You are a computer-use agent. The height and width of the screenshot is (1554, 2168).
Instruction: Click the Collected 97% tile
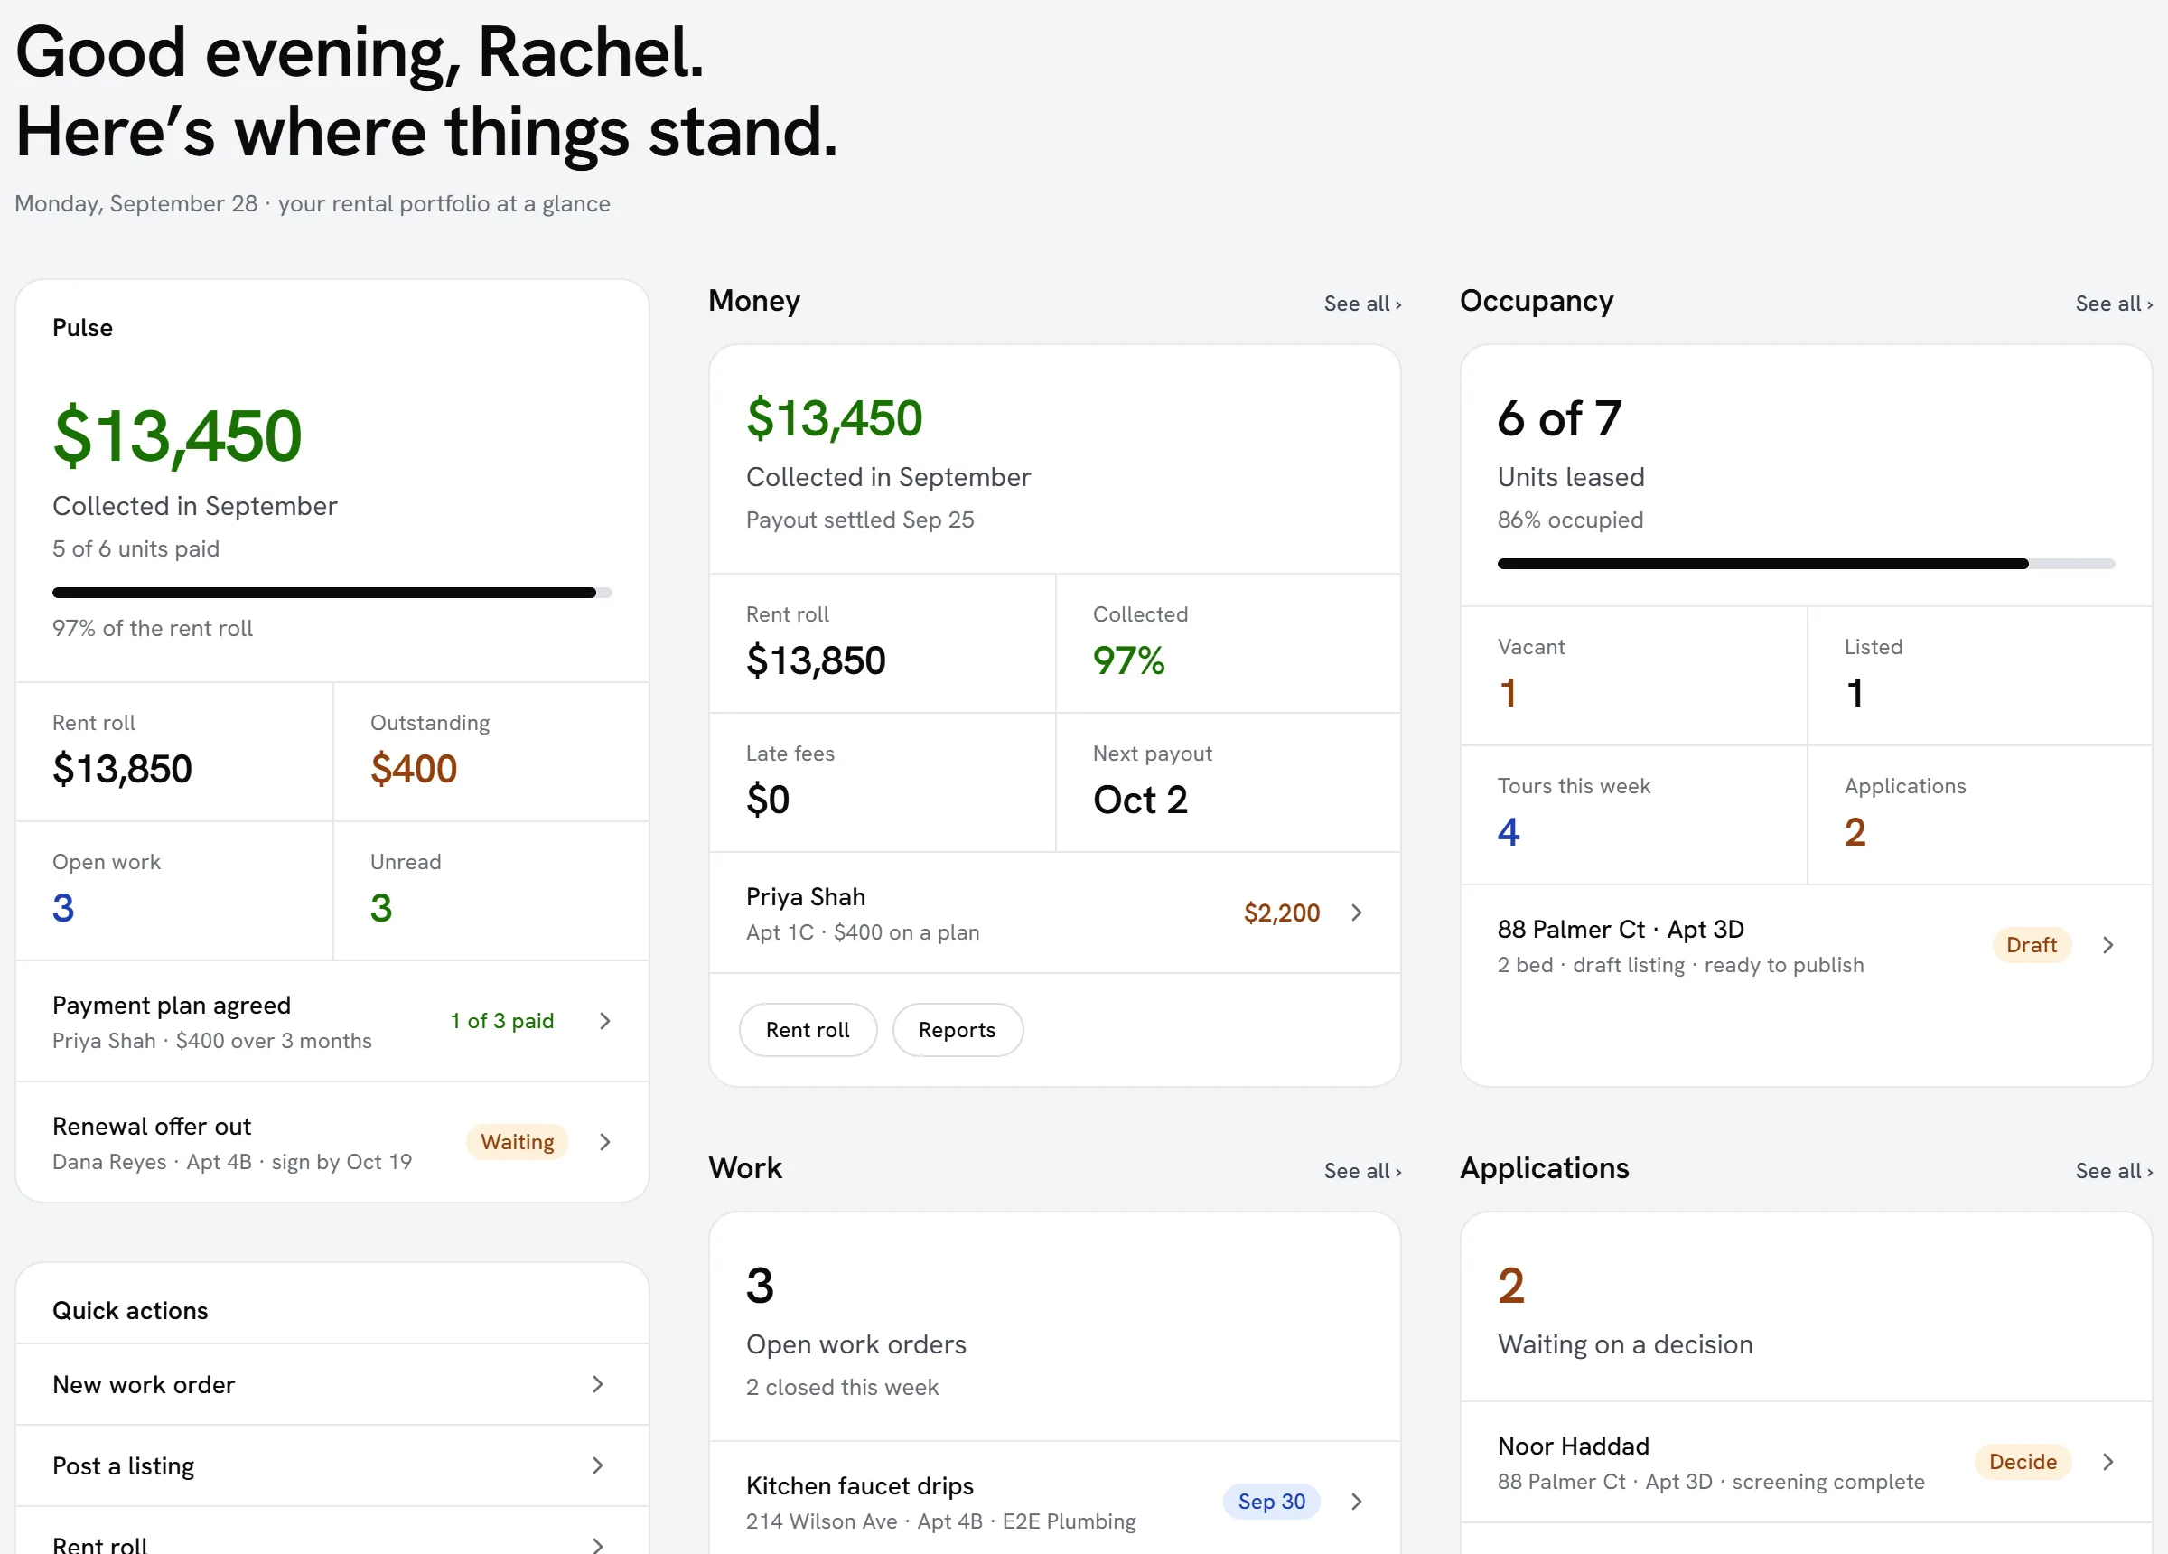click(1229, 643)
